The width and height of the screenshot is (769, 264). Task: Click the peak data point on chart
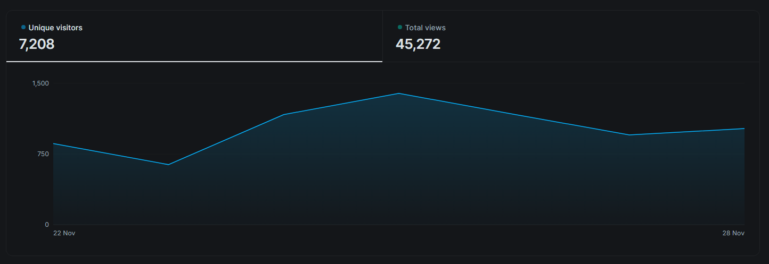click(399, 93)
